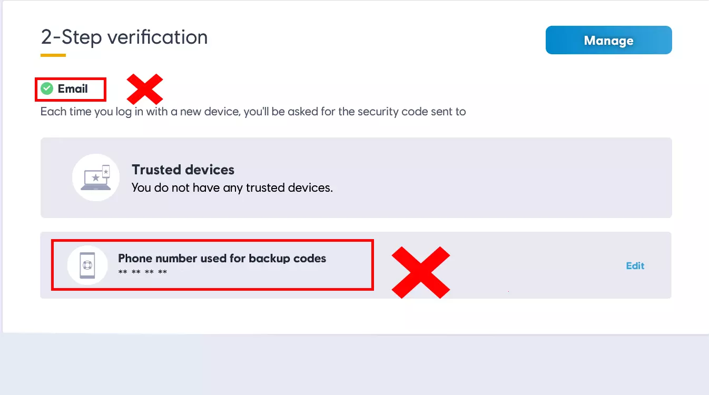Click the masked phone number asterisks
This screenshot has height=395, width=709.
pyautogui.click(x=142, y=272)
